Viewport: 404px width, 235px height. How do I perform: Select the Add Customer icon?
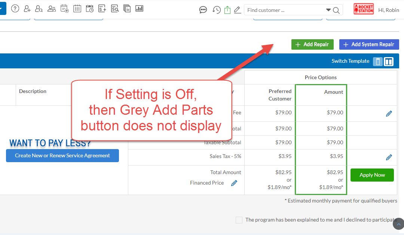click(27, 8)
